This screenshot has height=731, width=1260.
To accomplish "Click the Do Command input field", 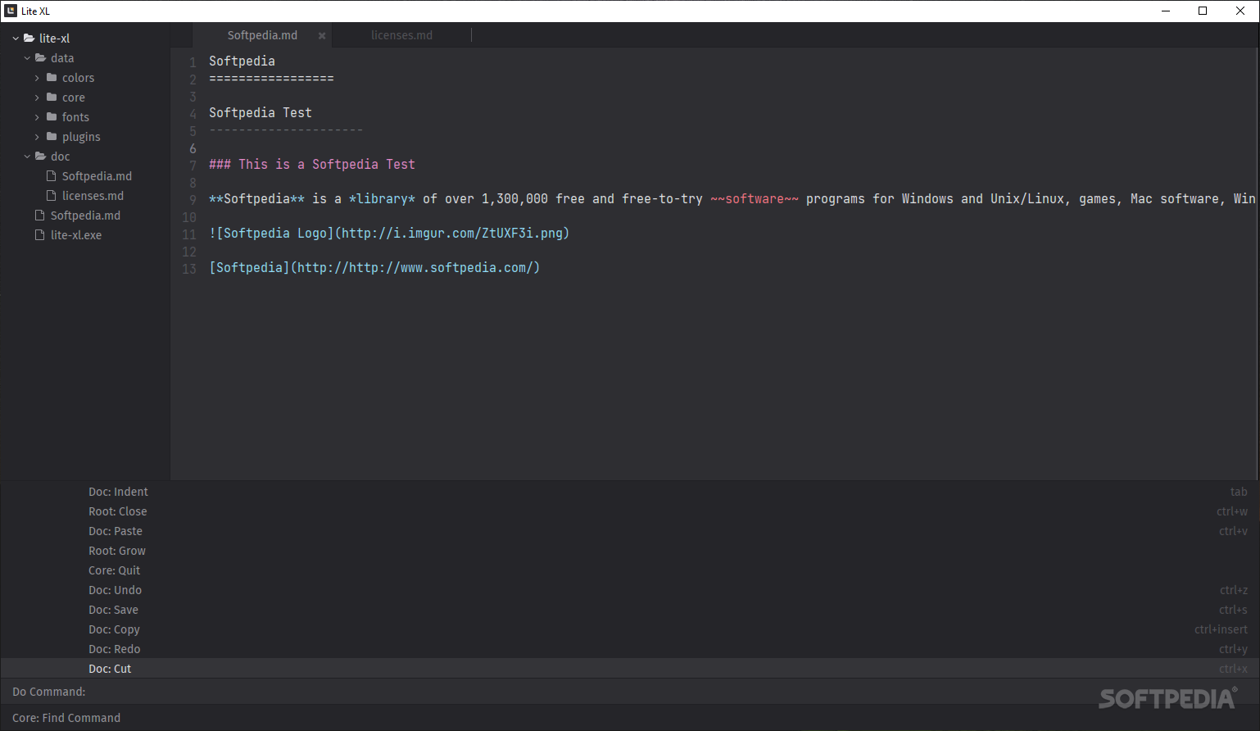I will [x=630, y=692].
